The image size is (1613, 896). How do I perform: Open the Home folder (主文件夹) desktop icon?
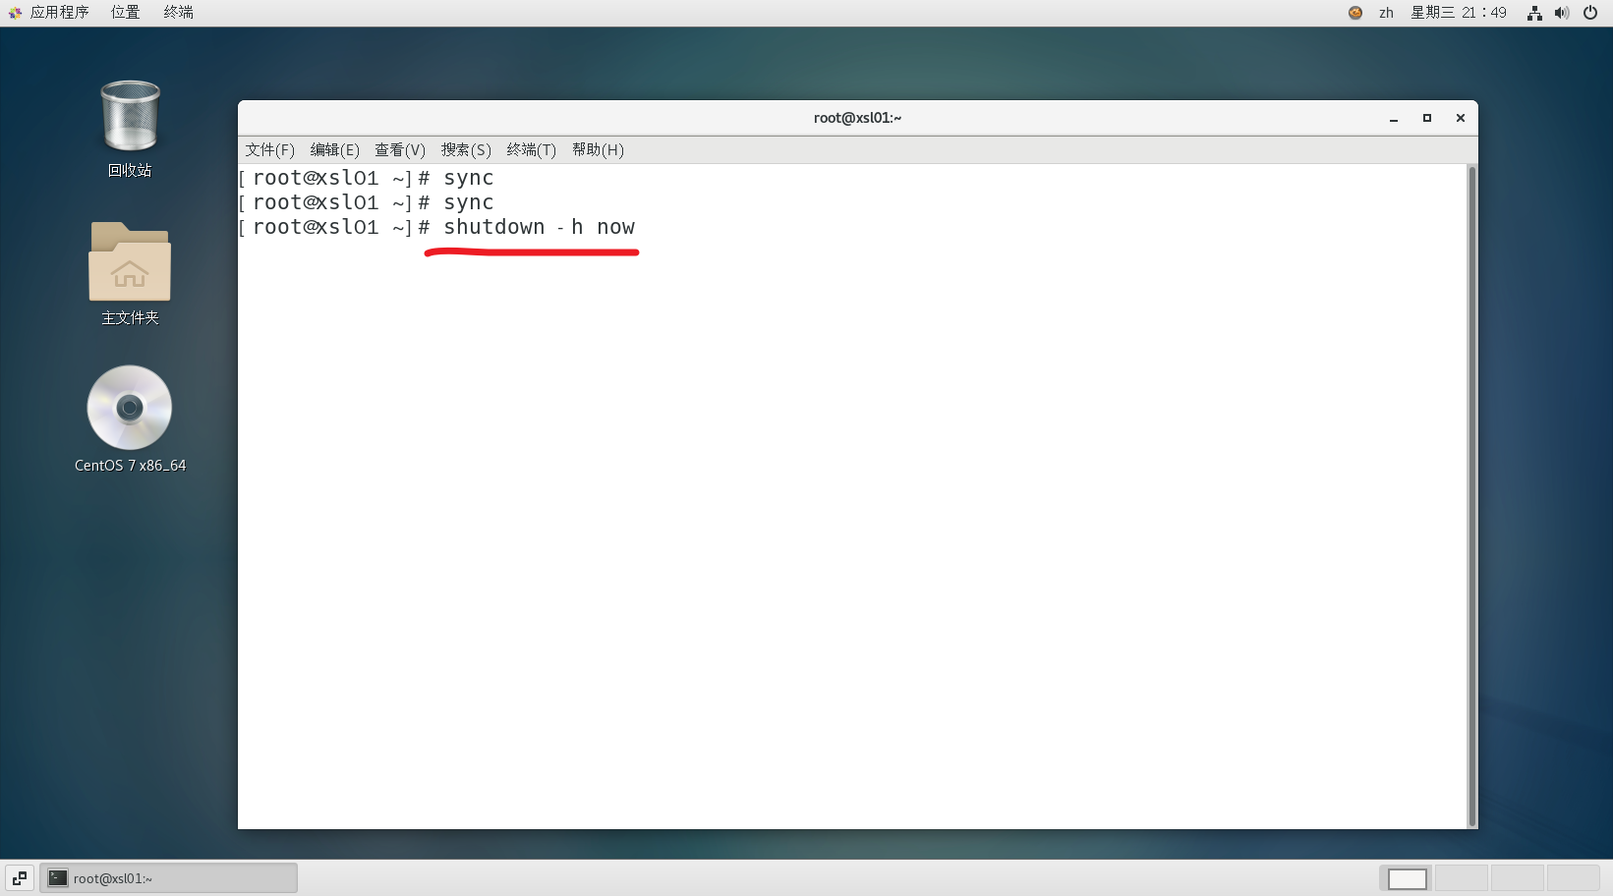130,261
